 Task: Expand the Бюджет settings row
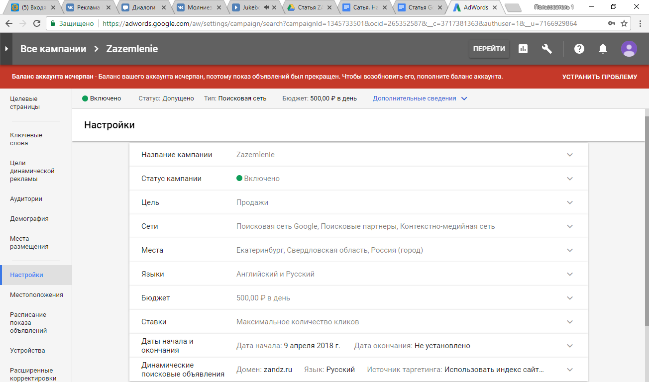(x=570, y=298)
